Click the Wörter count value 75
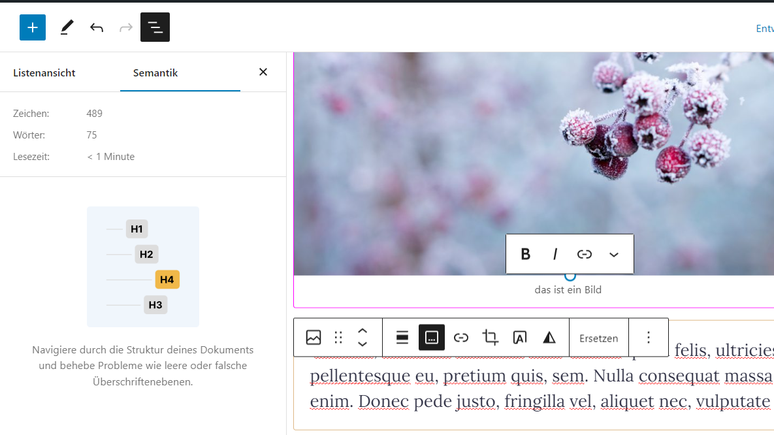 point(92,135)
